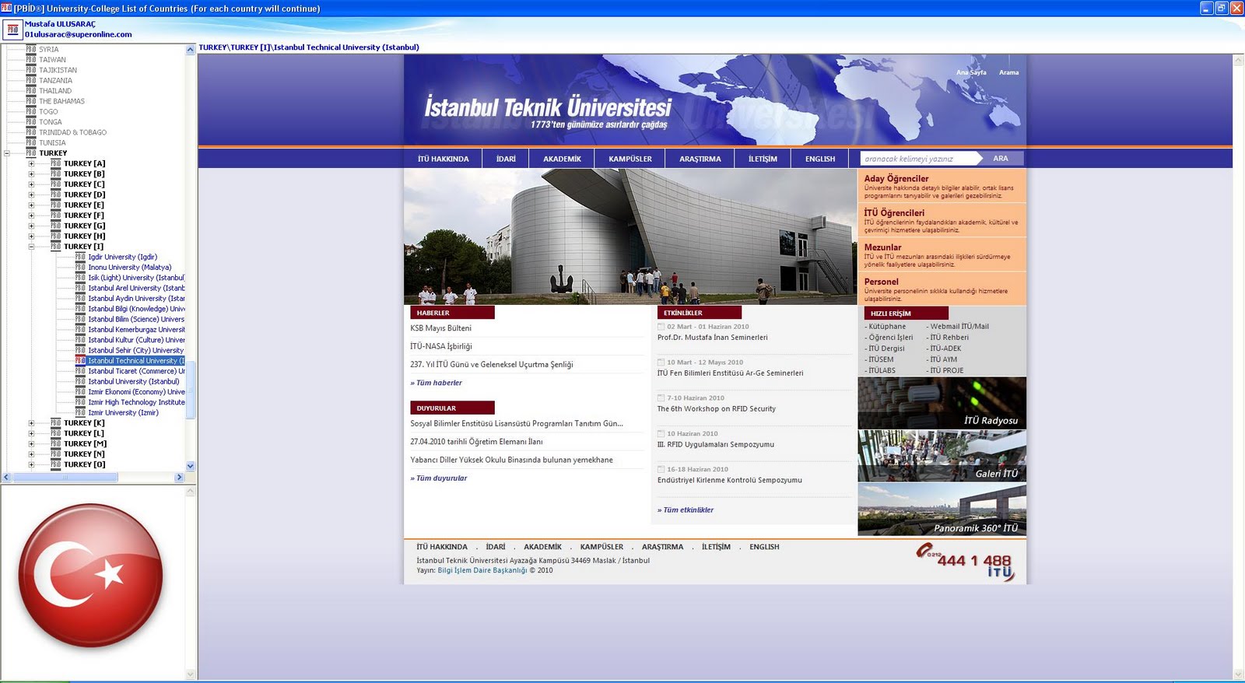Click the calendar icon beside 16-18 Haziran 2010
The image size is (1245, 683).
[661, 470]
